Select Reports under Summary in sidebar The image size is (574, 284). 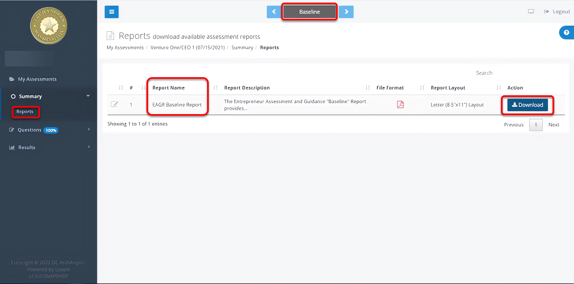point(25,112)
